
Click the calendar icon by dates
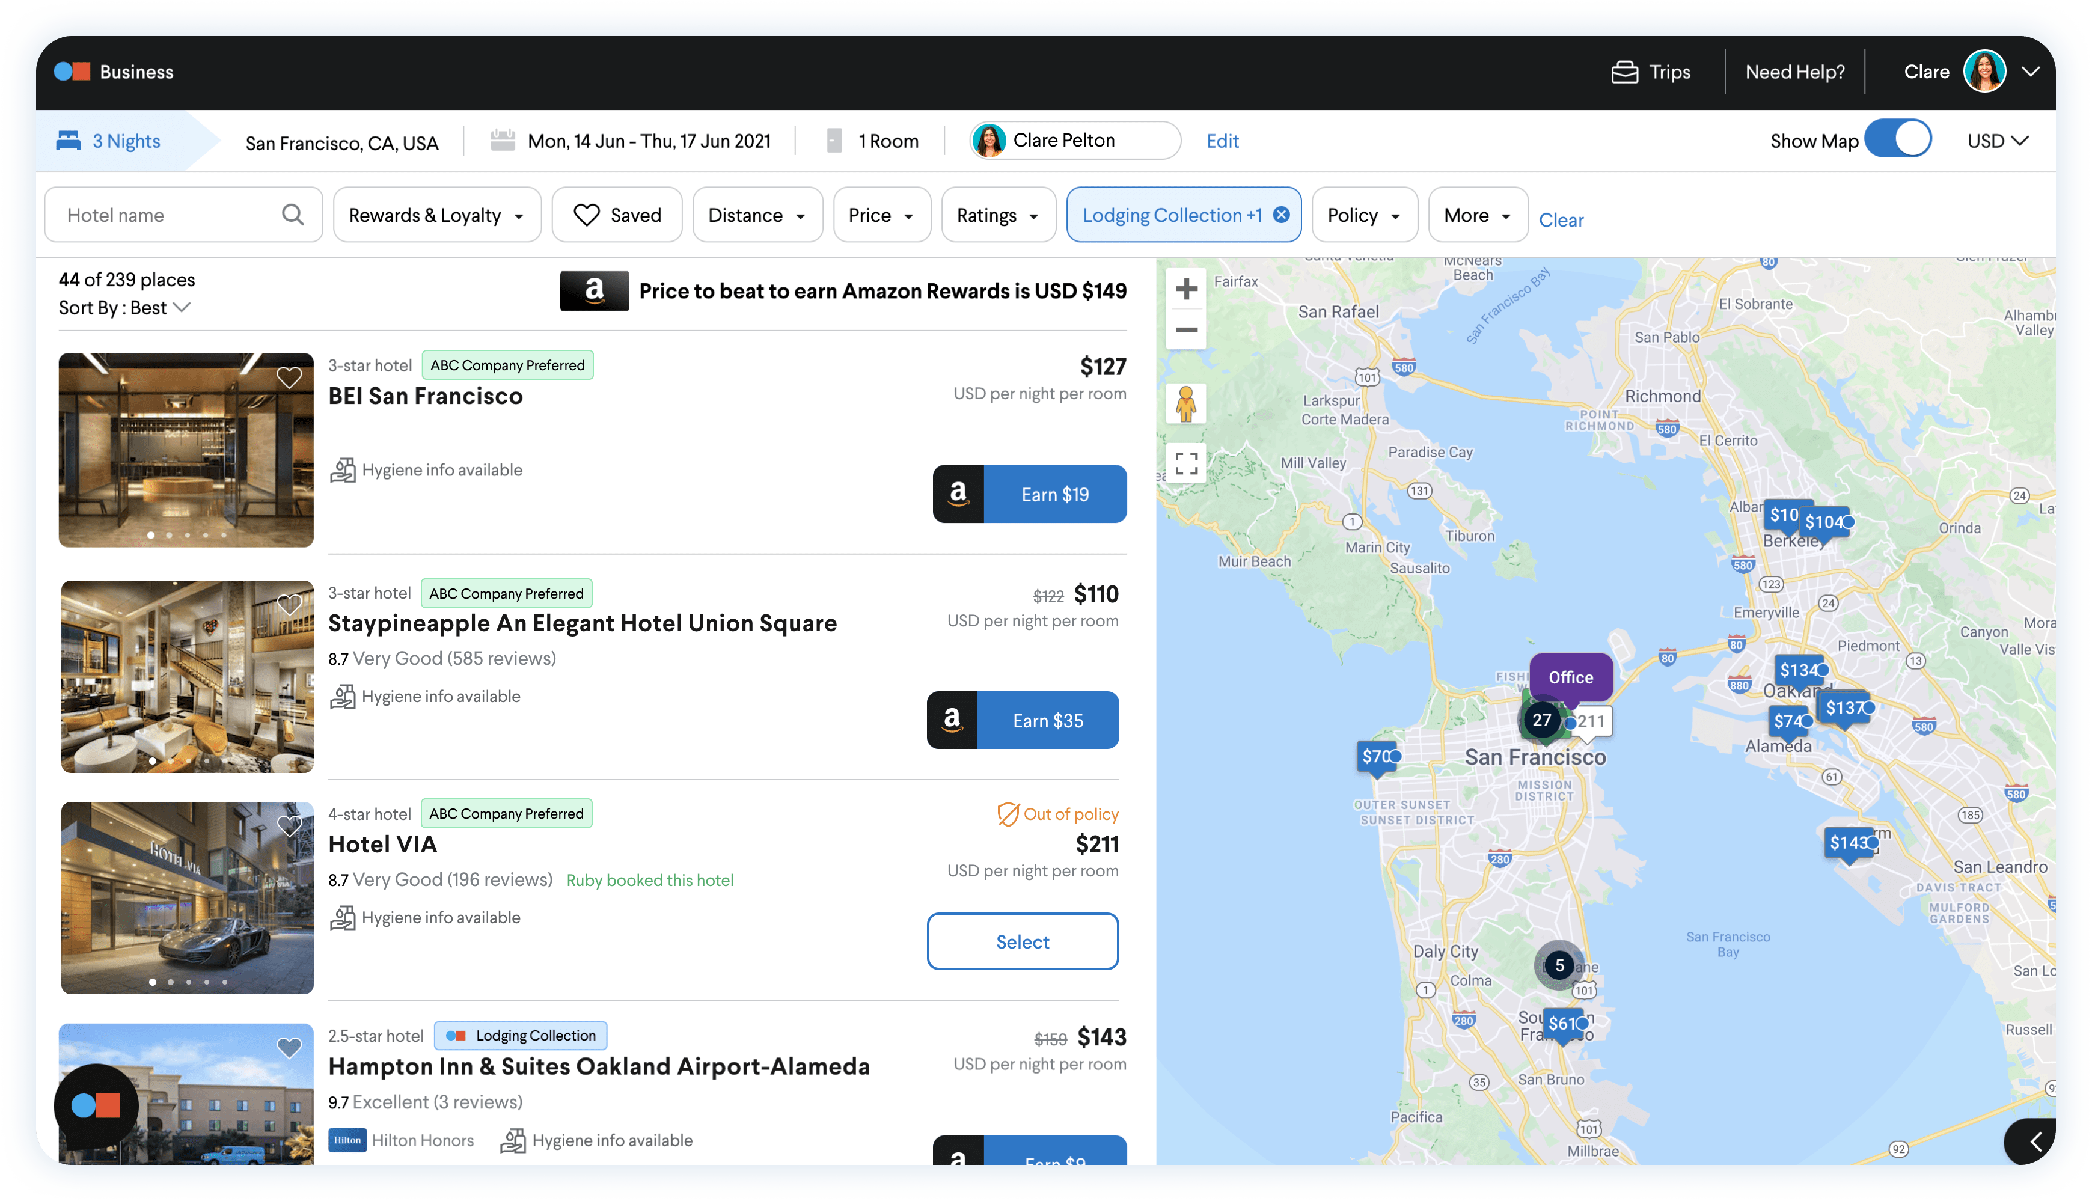click(x=503, y=140)
